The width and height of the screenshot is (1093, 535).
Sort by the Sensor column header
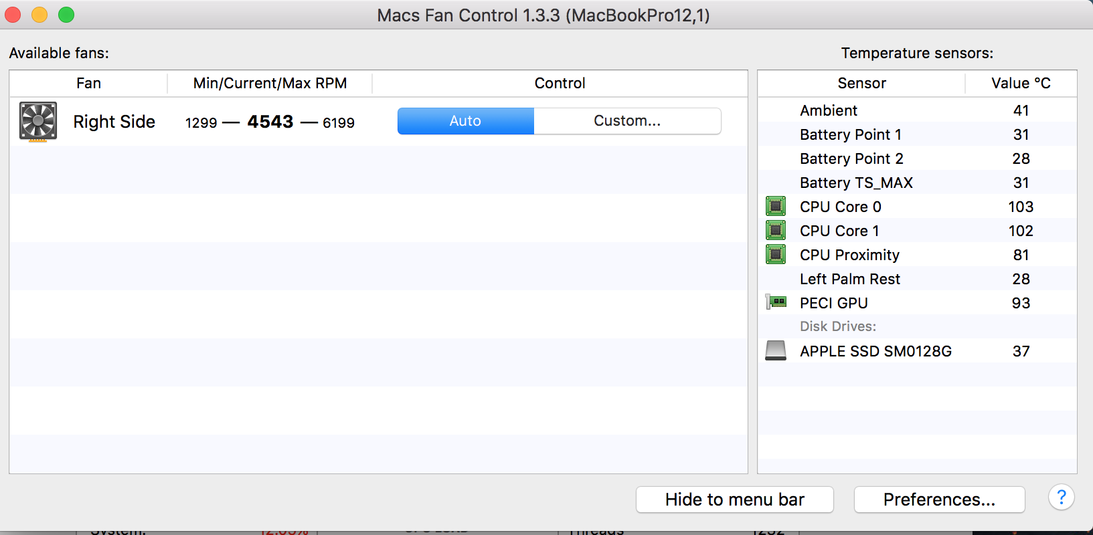(x=861, y=83)
